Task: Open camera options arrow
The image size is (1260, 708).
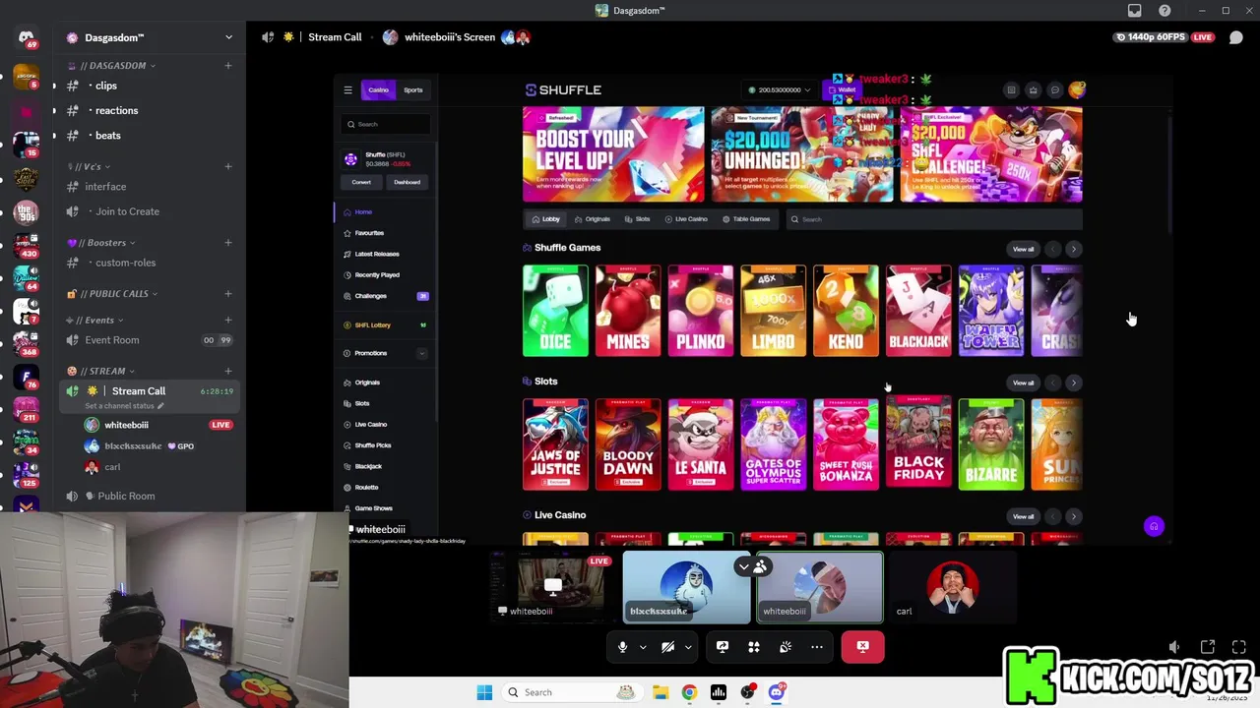Action: pyautogui.click(x=688, y=647)
